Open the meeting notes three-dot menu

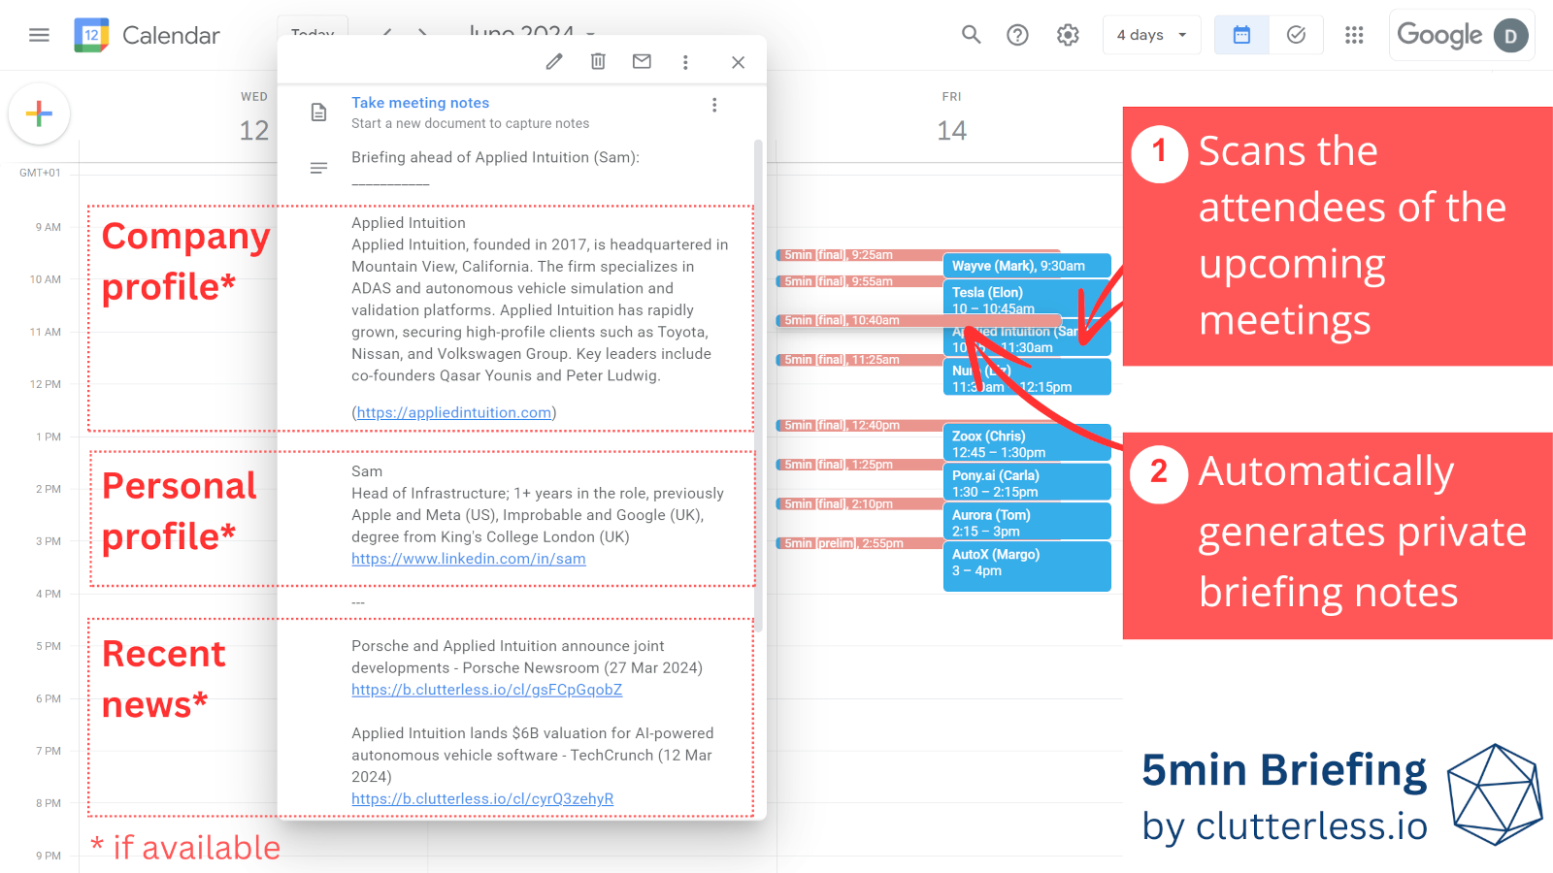point(714,105)
